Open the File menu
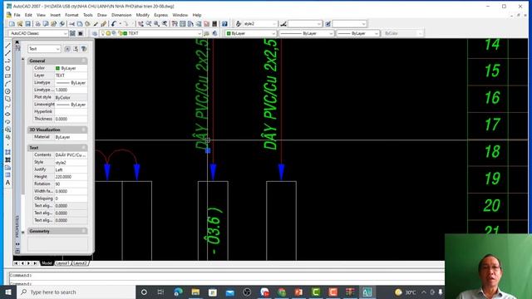The height and width of the screenshot is (299, 532). click(17, 15)
